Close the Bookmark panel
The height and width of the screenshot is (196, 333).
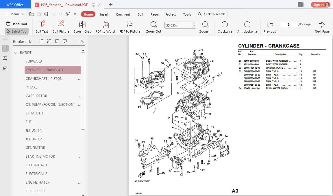tap(82, 41)
